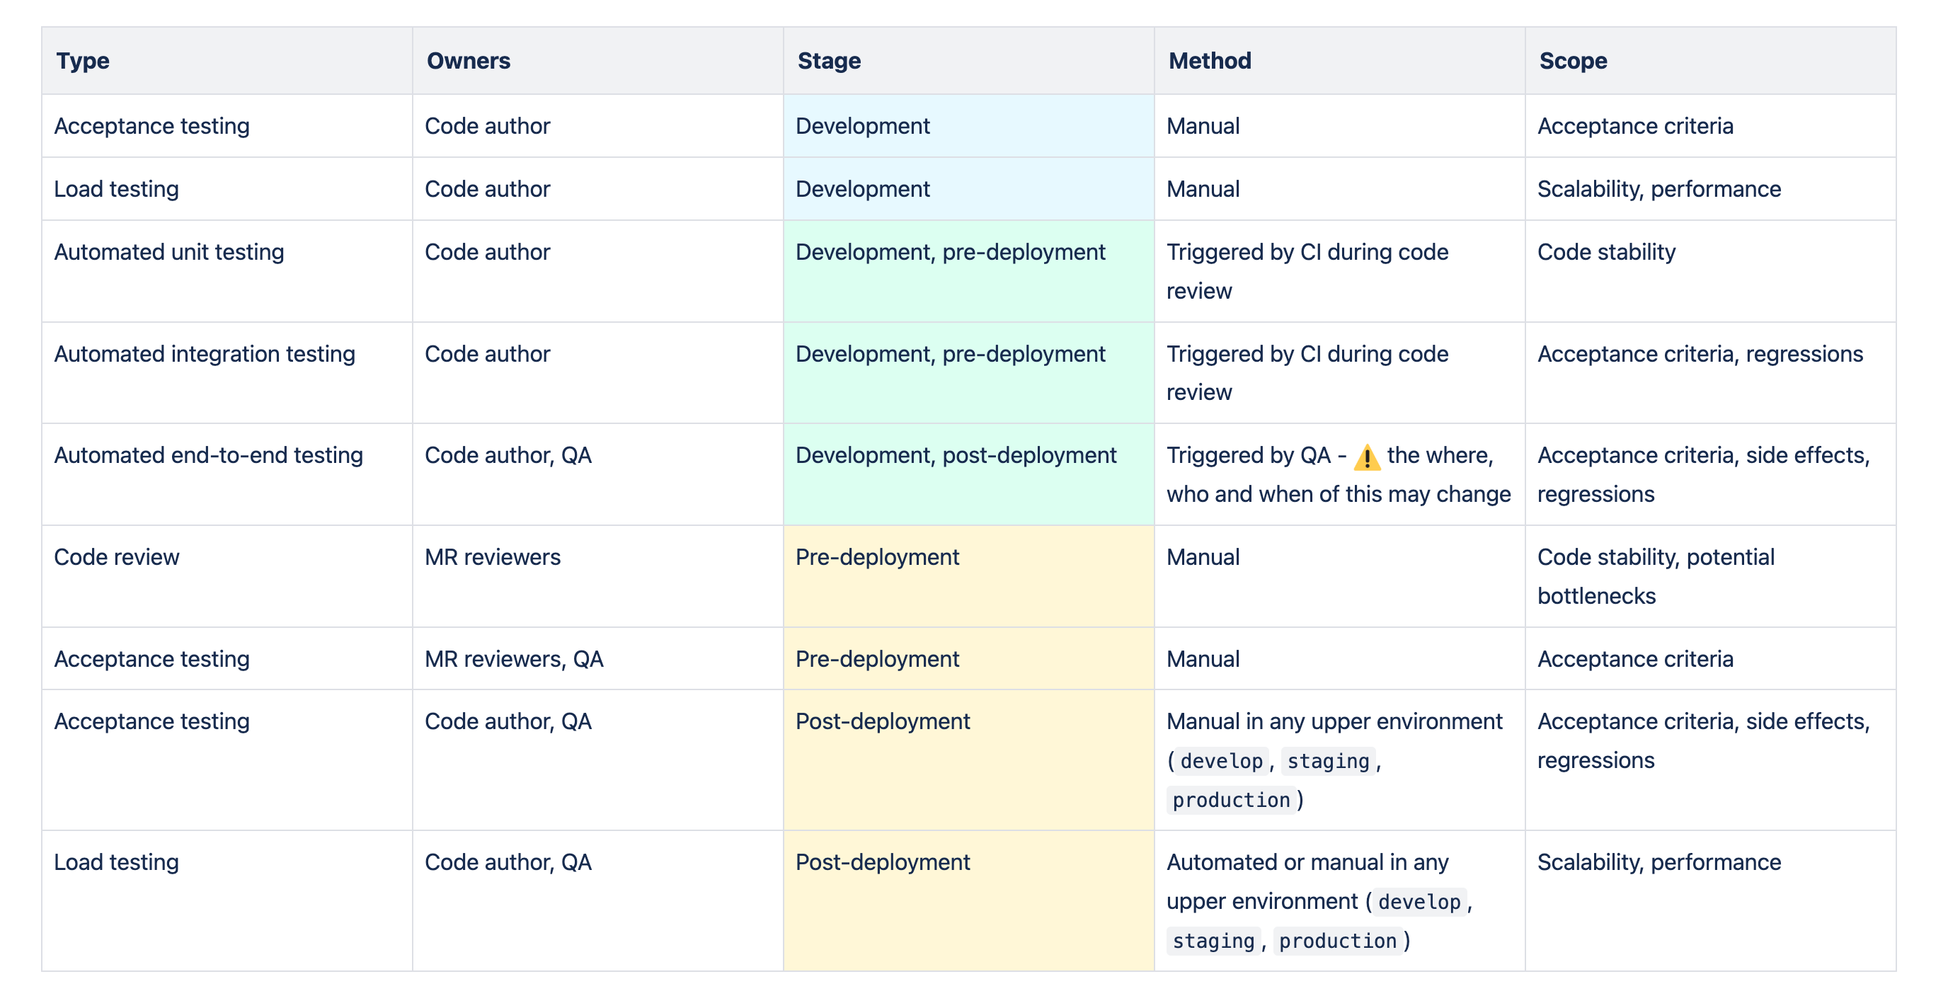The image size is (1948, 1008).
Task: Click the Stage column header
Action: pyautogui.click(x=829, y=60)
